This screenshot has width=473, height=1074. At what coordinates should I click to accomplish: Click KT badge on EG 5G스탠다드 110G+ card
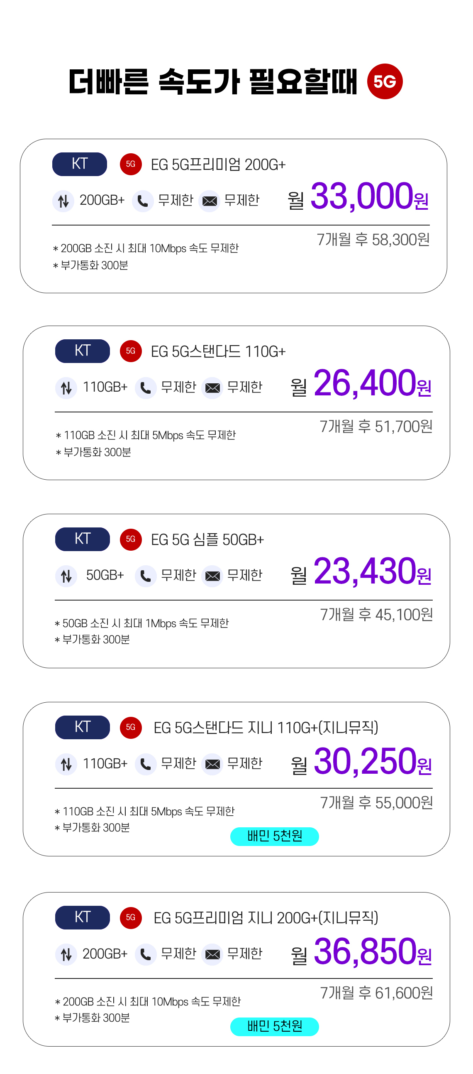point(83,351)
